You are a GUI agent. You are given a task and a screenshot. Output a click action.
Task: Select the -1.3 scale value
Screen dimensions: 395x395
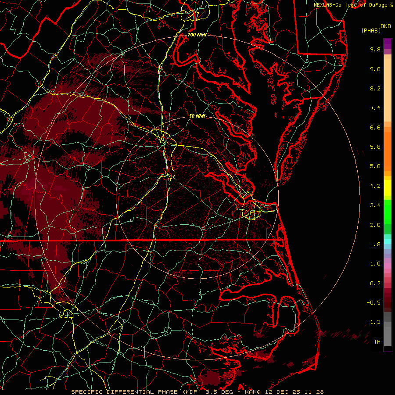[373, 322]
